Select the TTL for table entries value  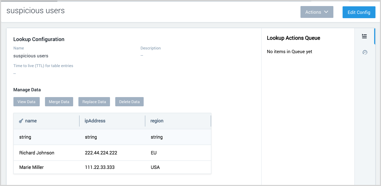(14, 73)
